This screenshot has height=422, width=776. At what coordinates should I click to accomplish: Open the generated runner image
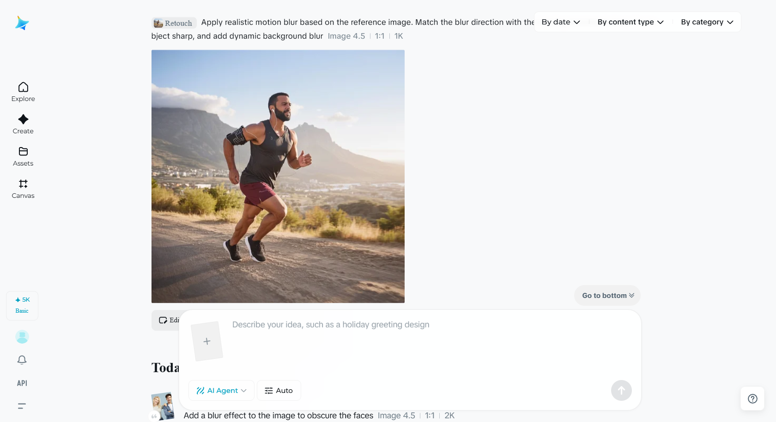pos(278,176)
